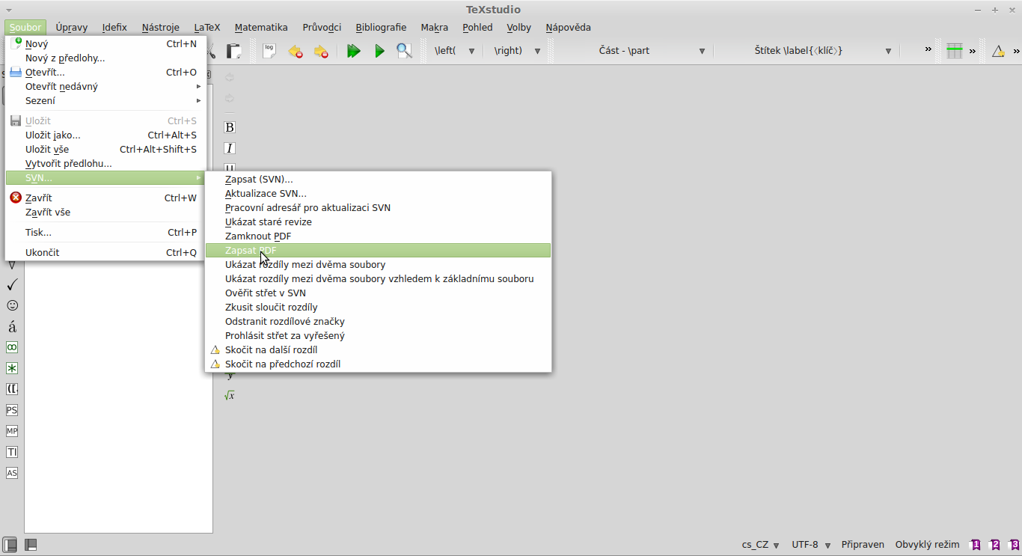Open the MP MetaPost panel
This screenshot has width=1022, height=556.
click(12, 431)
